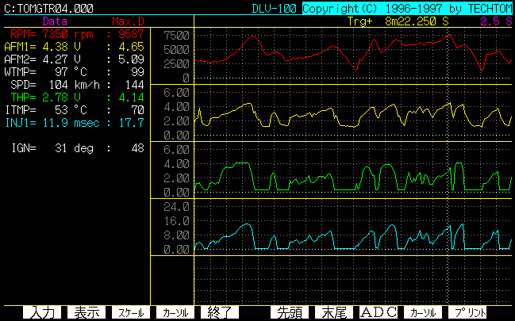The height and width of the screenshot is (321, 515).
Task: Click the AFM1 value 4.38 V
Action: tap(62, 47)
